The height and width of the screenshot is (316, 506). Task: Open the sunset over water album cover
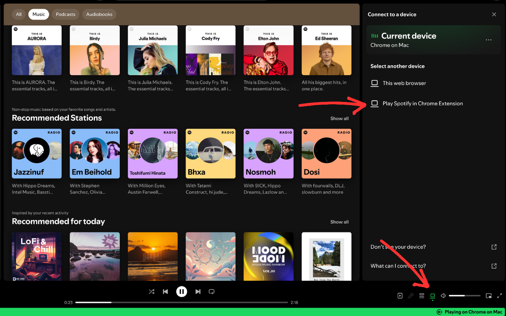tap(153, 256)
